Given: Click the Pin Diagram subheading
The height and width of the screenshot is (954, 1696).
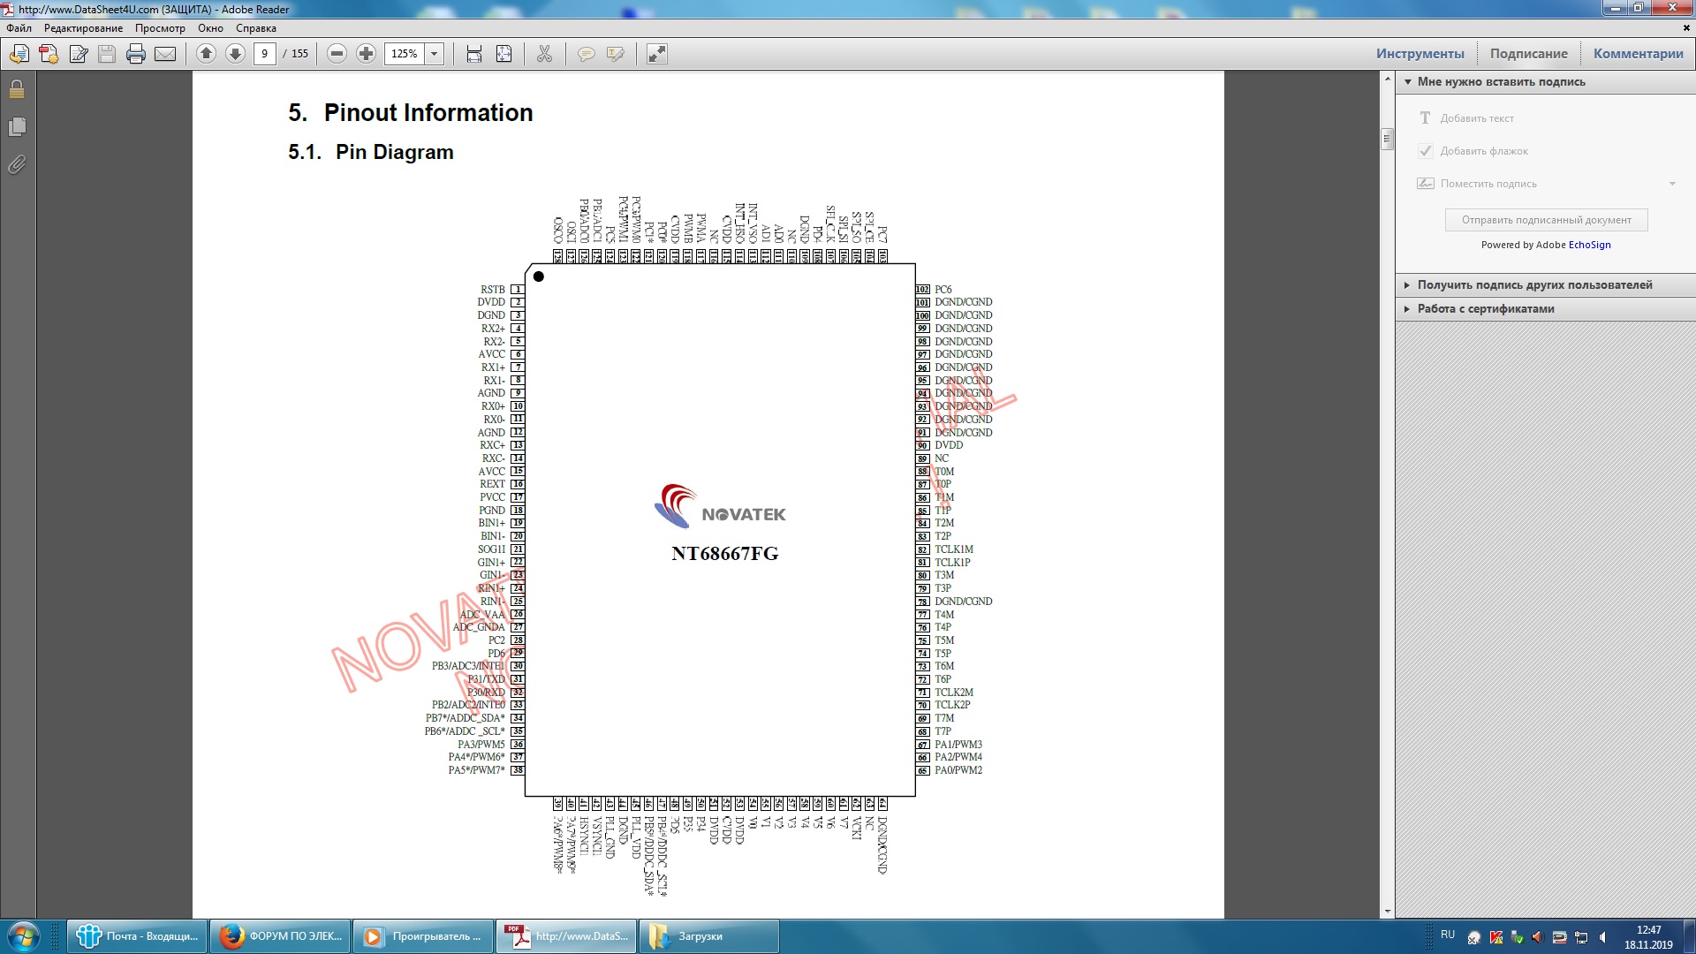Looking at the screenshot, I should [394, 152].
